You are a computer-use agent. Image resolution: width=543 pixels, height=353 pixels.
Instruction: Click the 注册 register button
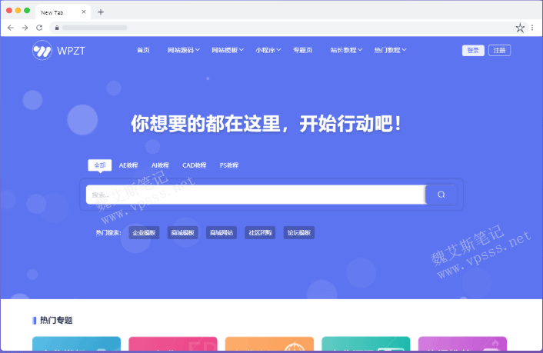pos(499,50)
